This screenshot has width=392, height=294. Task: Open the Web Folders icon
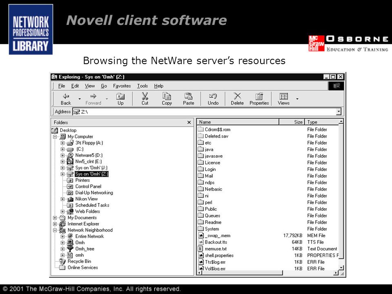(70, 211)
